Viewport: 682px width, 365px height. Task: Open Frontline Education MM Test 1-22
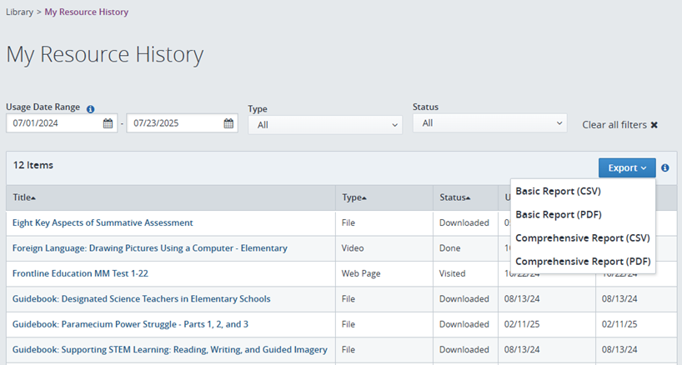coord(81,273)
